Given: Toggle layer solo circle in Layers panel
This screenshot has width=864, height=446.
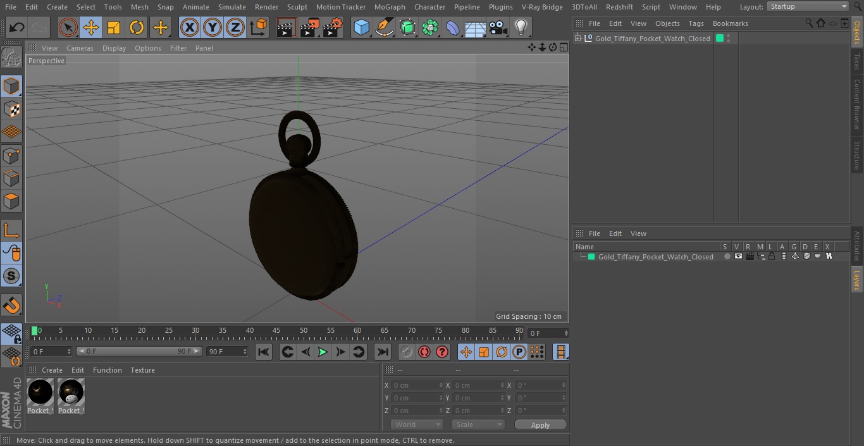Looking at the screenshot, I should click(727, 256).
